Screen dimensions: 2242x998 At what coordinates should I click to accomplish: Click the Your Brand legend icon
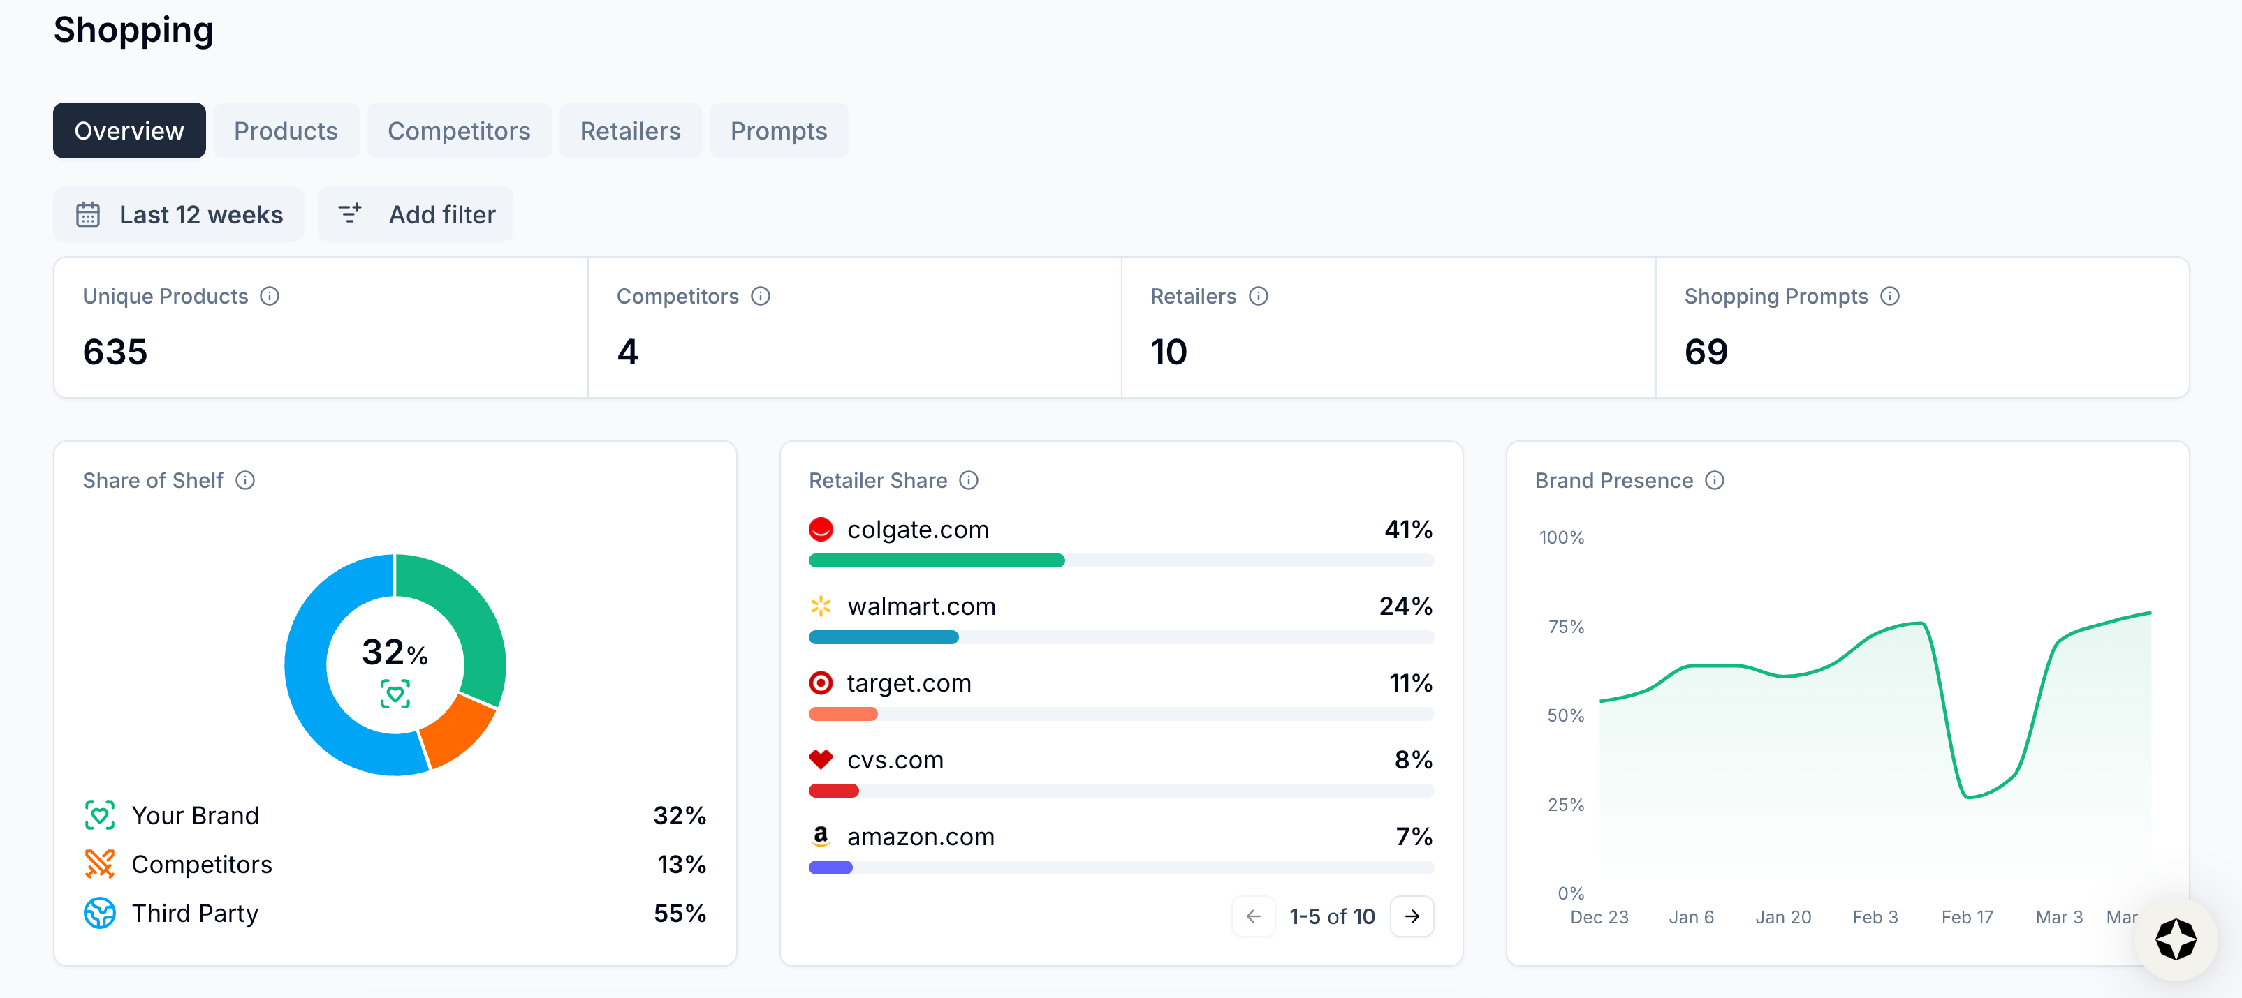pos(100,815)
